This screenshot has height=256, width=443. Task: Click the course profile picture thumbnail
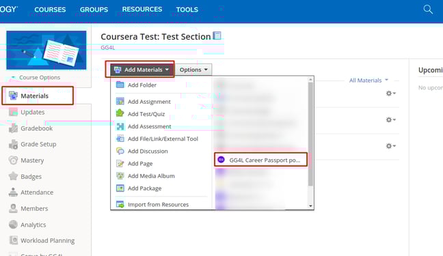[x=46, y=50]
